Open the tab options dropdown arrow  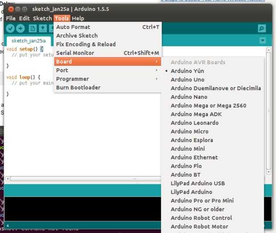tap(263, 41)
